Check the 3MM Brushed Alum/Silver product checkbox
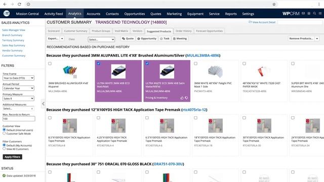Screen dimensions: 324x182 50,64
